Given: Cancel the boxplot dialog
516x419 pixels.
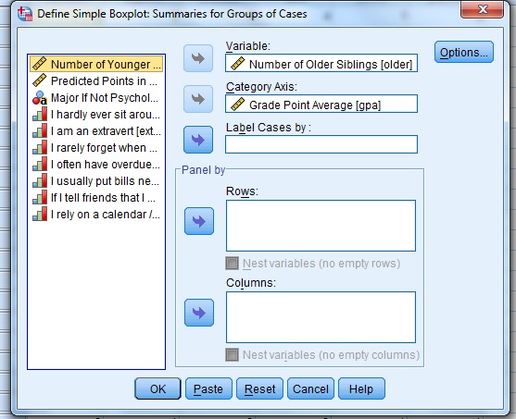Looking at the screenshot, I should click(x=310, y=388).
